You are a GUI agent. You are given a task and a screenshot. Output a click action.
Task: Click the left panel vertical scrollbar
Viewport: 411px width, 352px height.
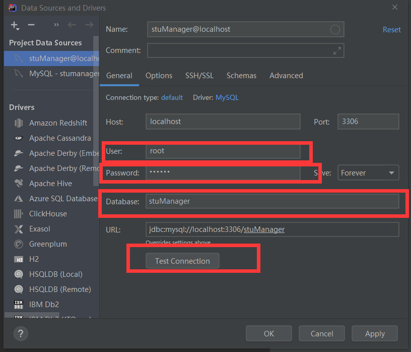pyautogui.click(x=96, y=111)
